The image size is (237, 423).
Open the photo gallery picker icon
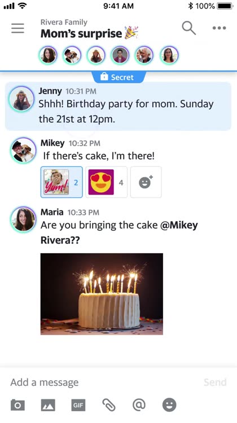(48, 405)
